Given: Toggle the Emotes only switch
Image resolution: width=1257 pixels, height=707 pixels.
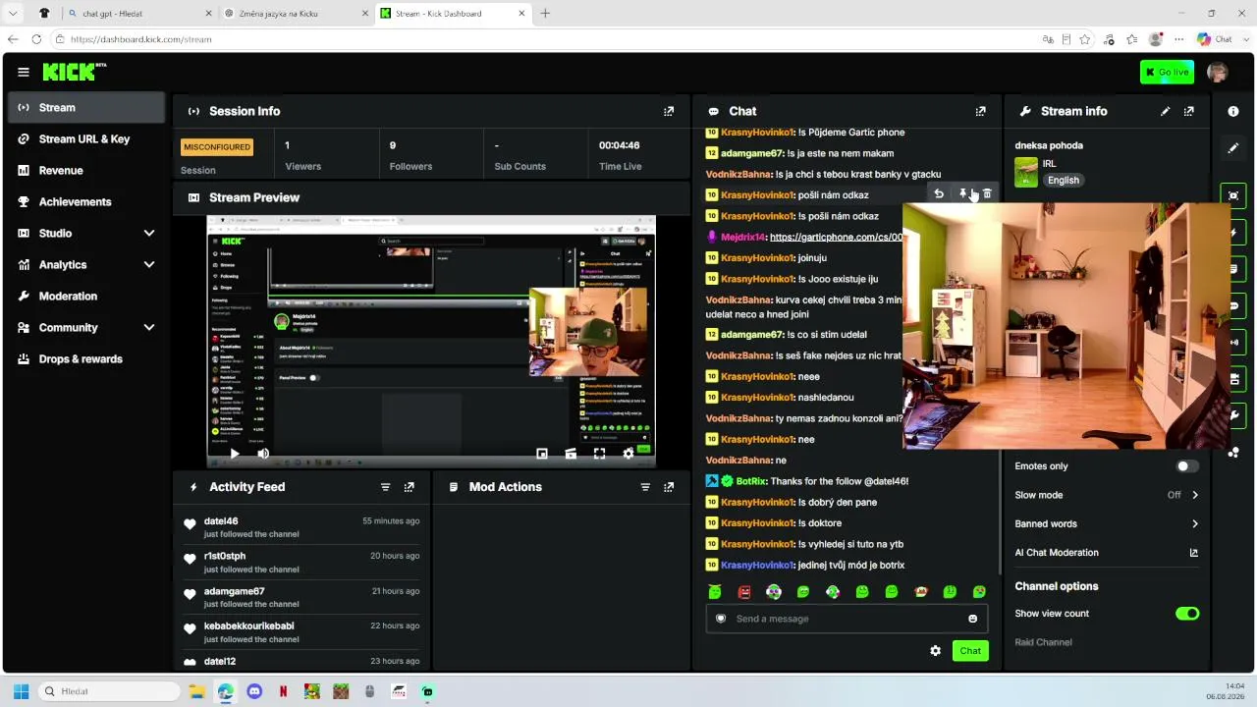Looking at the screenshot, I should click(x=1187, y=466).
